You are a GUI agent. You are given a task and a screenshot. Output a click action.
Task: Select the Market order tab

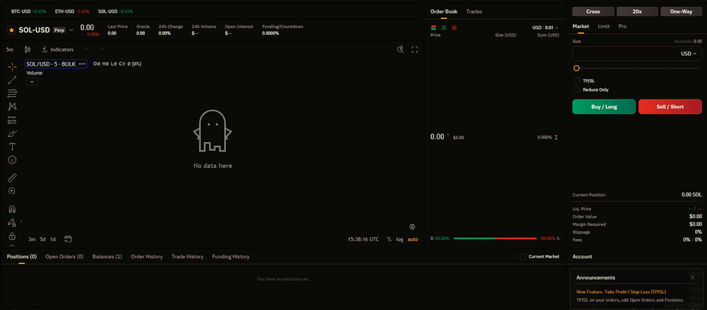(x=580, y=27)
